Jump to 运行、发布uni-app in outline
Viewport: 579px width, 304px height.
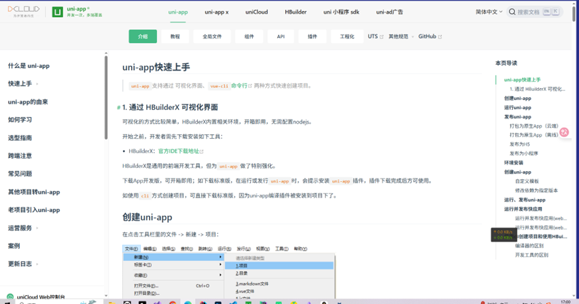click(524, 200)
